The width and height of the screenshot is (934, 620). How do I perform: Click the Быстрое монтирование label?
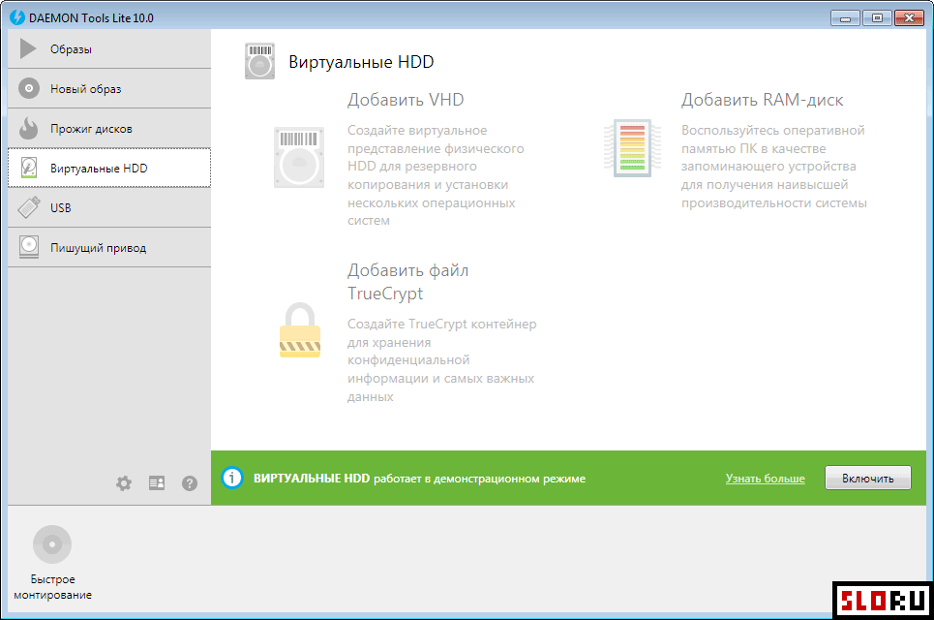(52, 587)
